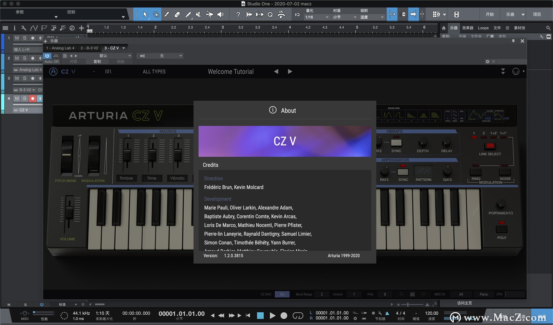Image resolution: width=553 pixels, height=325 pixels.
Task: Select the Eraser tool
Action: [x=177, y=14]
